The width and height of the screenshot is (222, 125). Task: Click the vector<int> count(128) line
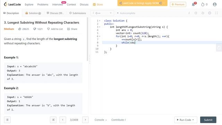(x=132, y=33)
